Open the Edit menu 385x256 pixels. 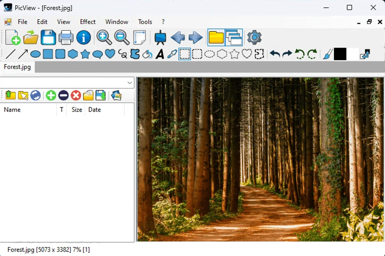point(42,22)
